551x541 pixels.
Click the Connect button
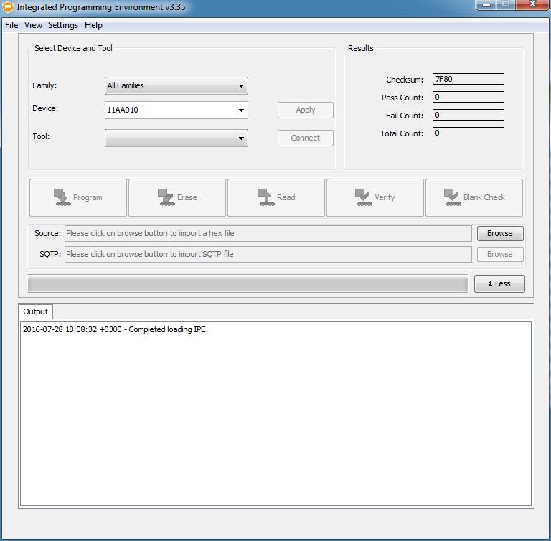tap(306, 138)
